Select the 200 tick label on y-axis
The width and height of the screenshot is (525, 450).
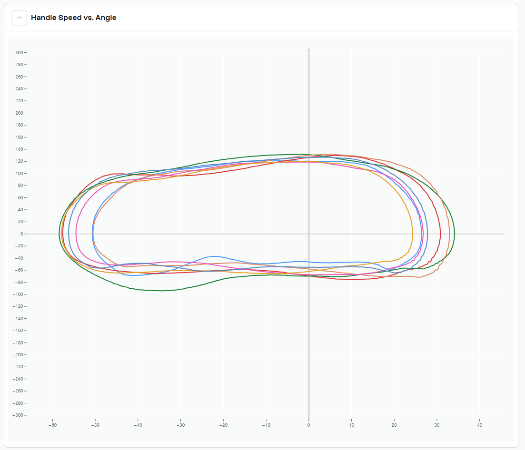[18, 113]
